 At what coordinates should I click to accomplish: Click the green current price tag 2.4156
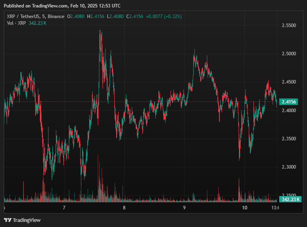point(289,102)
